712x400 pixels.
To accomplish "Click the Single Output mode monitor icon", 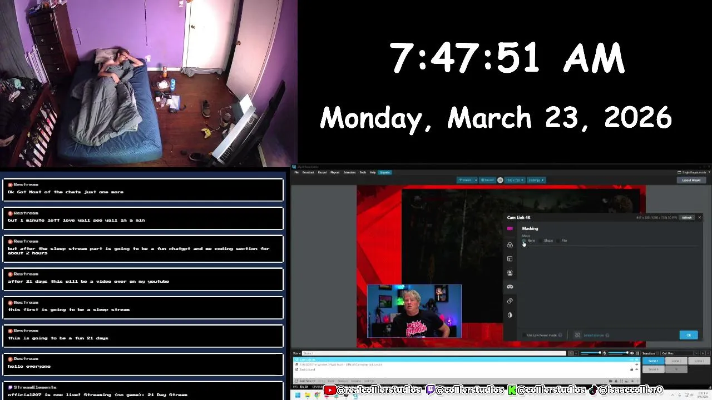I will tap(679, 172).
